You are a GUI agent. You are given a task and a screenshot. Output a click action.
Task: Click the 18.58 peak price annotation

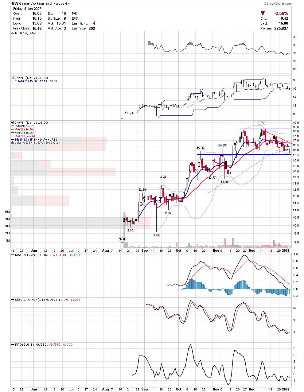click(x=261, y=123)
